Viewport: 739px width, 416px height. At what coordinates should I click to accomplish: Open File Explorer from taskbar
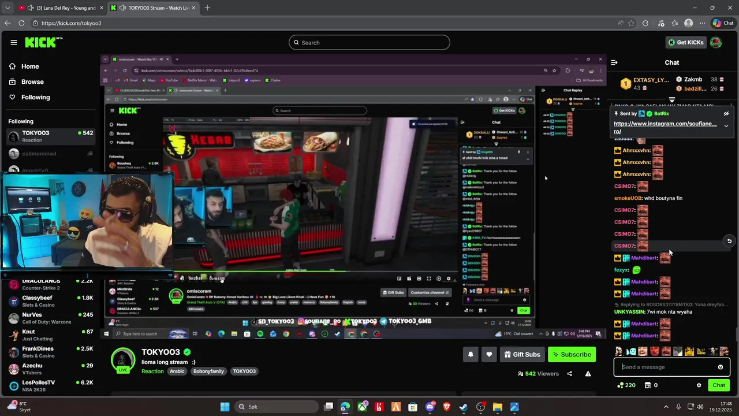(498, 407)
